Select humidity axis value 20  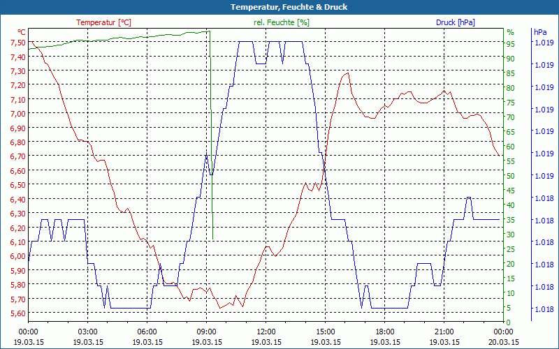[511, 265]
